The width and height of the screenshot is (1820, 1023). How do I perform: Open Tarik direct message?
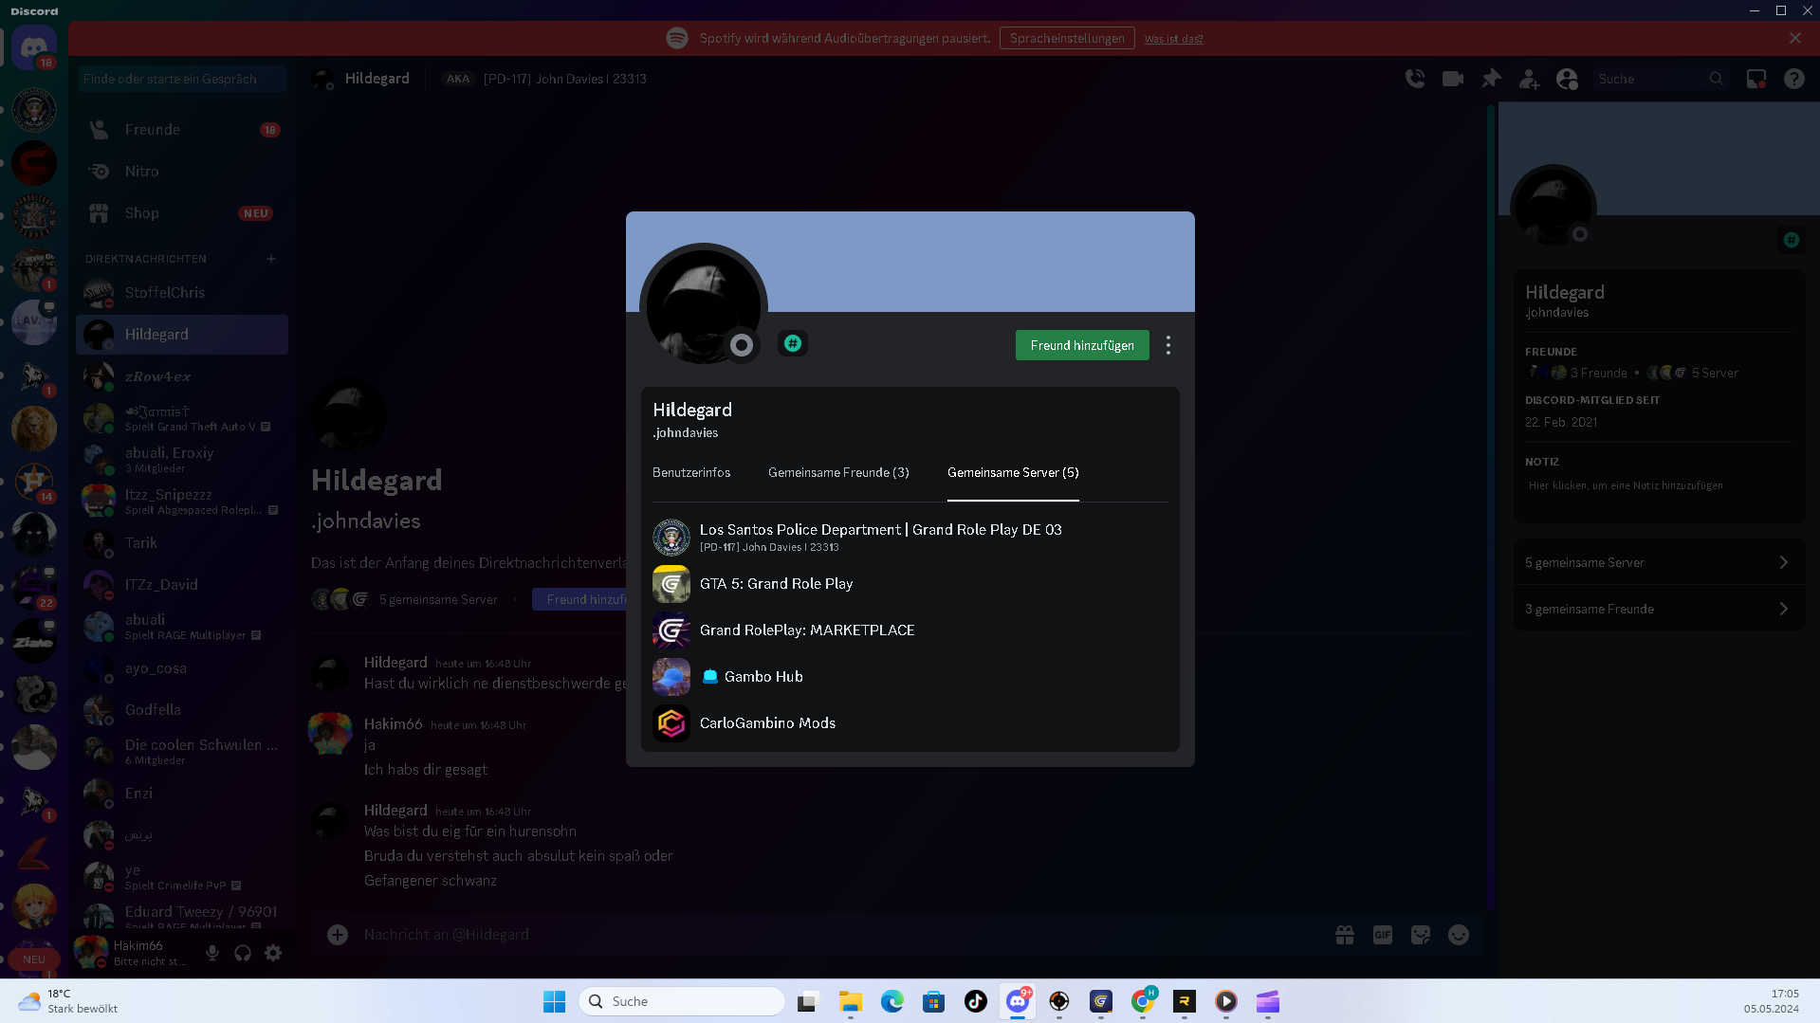click(182, 543)
